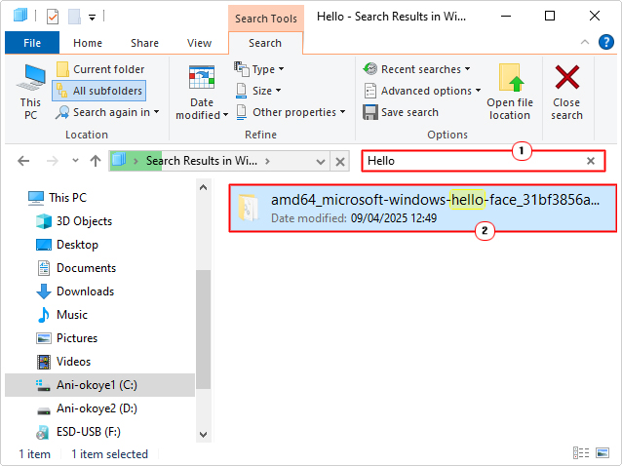Open recent locations dropdown arrow
The height and width of the screenshot is (466, 622).
click(75, 161)
